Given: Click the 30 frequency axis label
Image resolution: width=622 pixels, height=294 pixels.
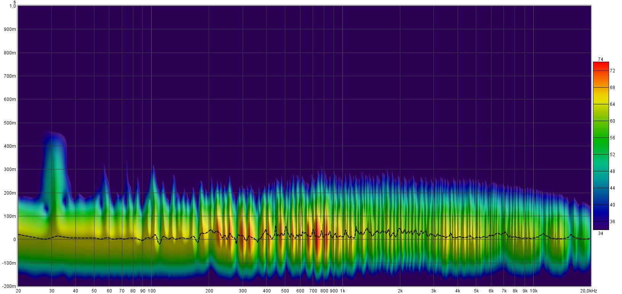Looking at the screenshot, I should [x=51, y=291].
